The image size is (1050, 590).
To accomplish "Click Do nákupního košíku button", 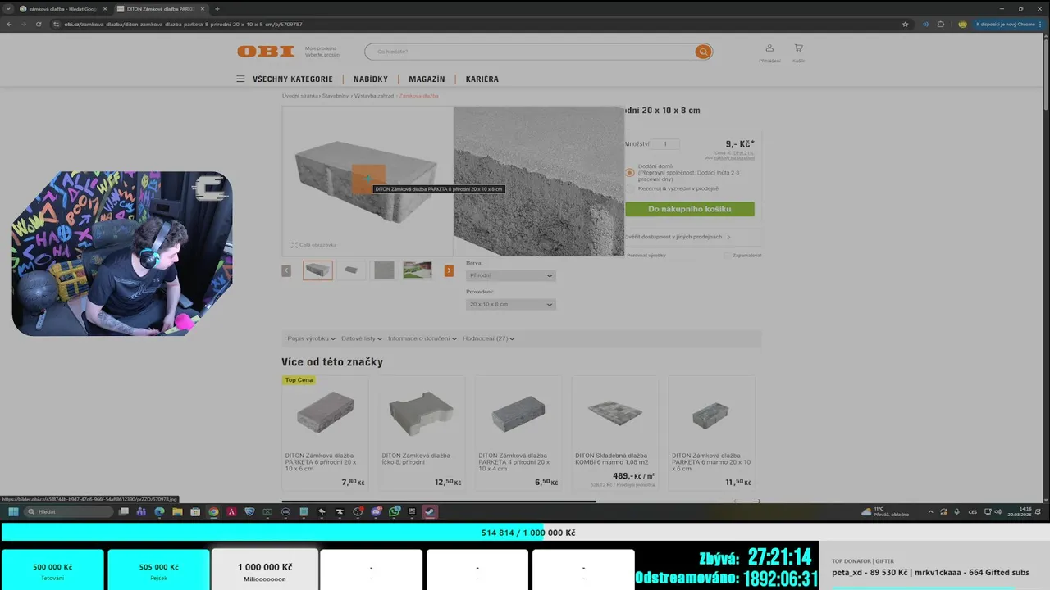I will (689, 209).
